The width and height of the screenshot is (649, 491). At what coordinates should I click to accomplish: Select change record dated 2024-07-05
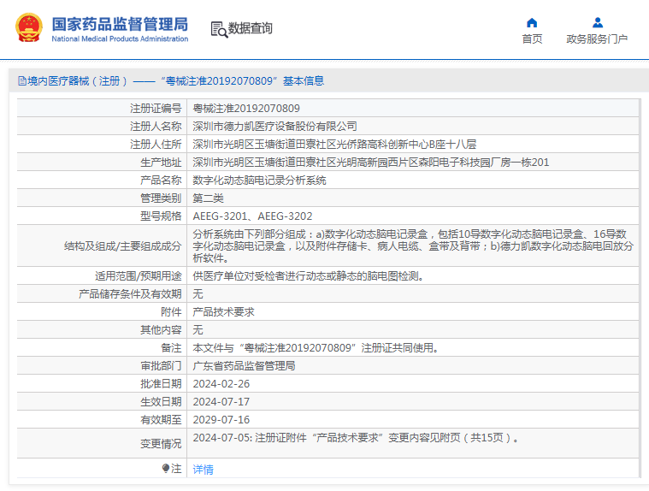pyautogui.click(x=356, y=438)
